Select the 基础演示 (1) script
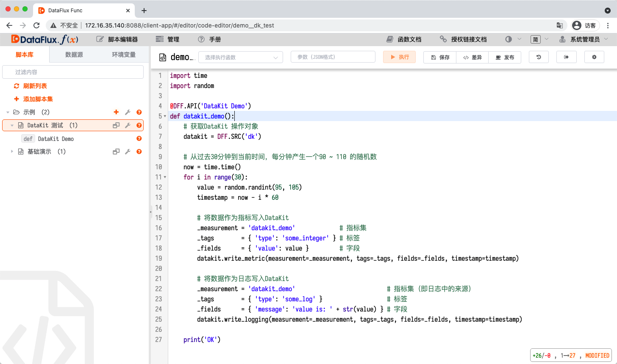 click(73, 152)
